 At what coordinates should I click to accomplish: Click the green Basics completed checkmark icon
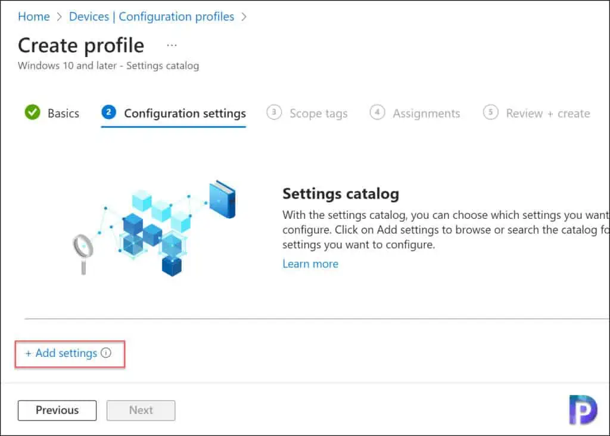click(32, 112)
